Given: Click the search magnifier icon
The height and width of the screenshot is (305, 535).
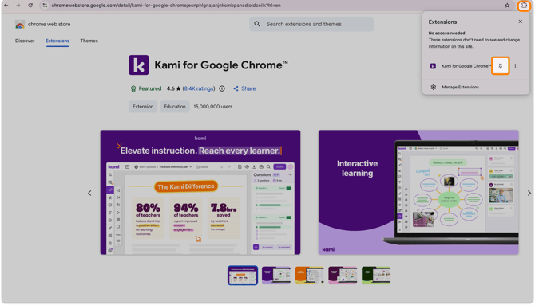Looking at the screenshot, I should [257, 24].
